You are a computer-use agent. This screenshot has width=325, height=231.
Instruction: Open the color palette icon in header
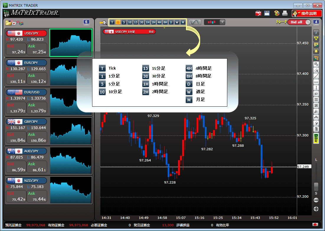point(277,13)
